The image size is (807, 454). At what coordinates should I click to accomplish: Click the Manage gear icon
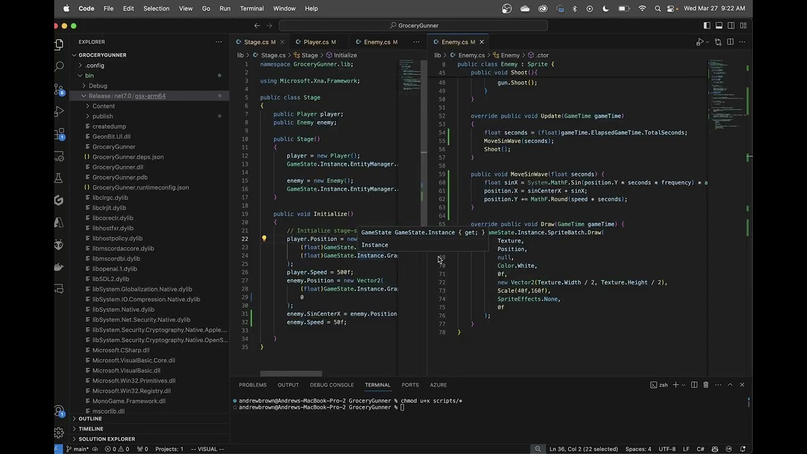click(x=59, y=433)
